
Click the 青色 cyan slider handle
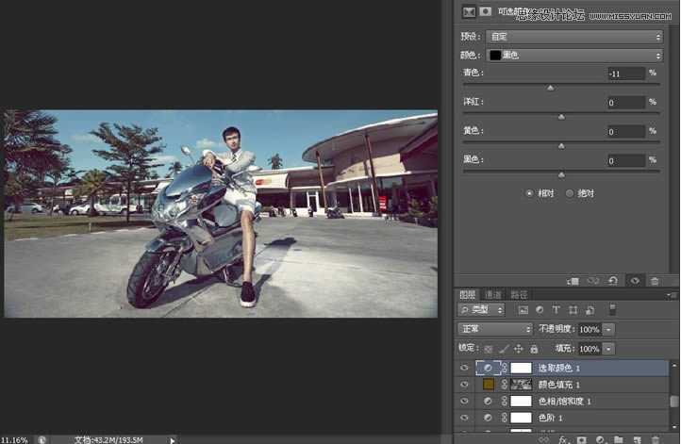550,88
